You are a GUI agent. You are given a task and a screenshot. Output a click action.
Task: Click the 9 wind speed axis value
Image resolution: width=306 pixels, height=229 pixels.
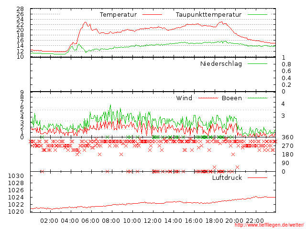(22, 92)
